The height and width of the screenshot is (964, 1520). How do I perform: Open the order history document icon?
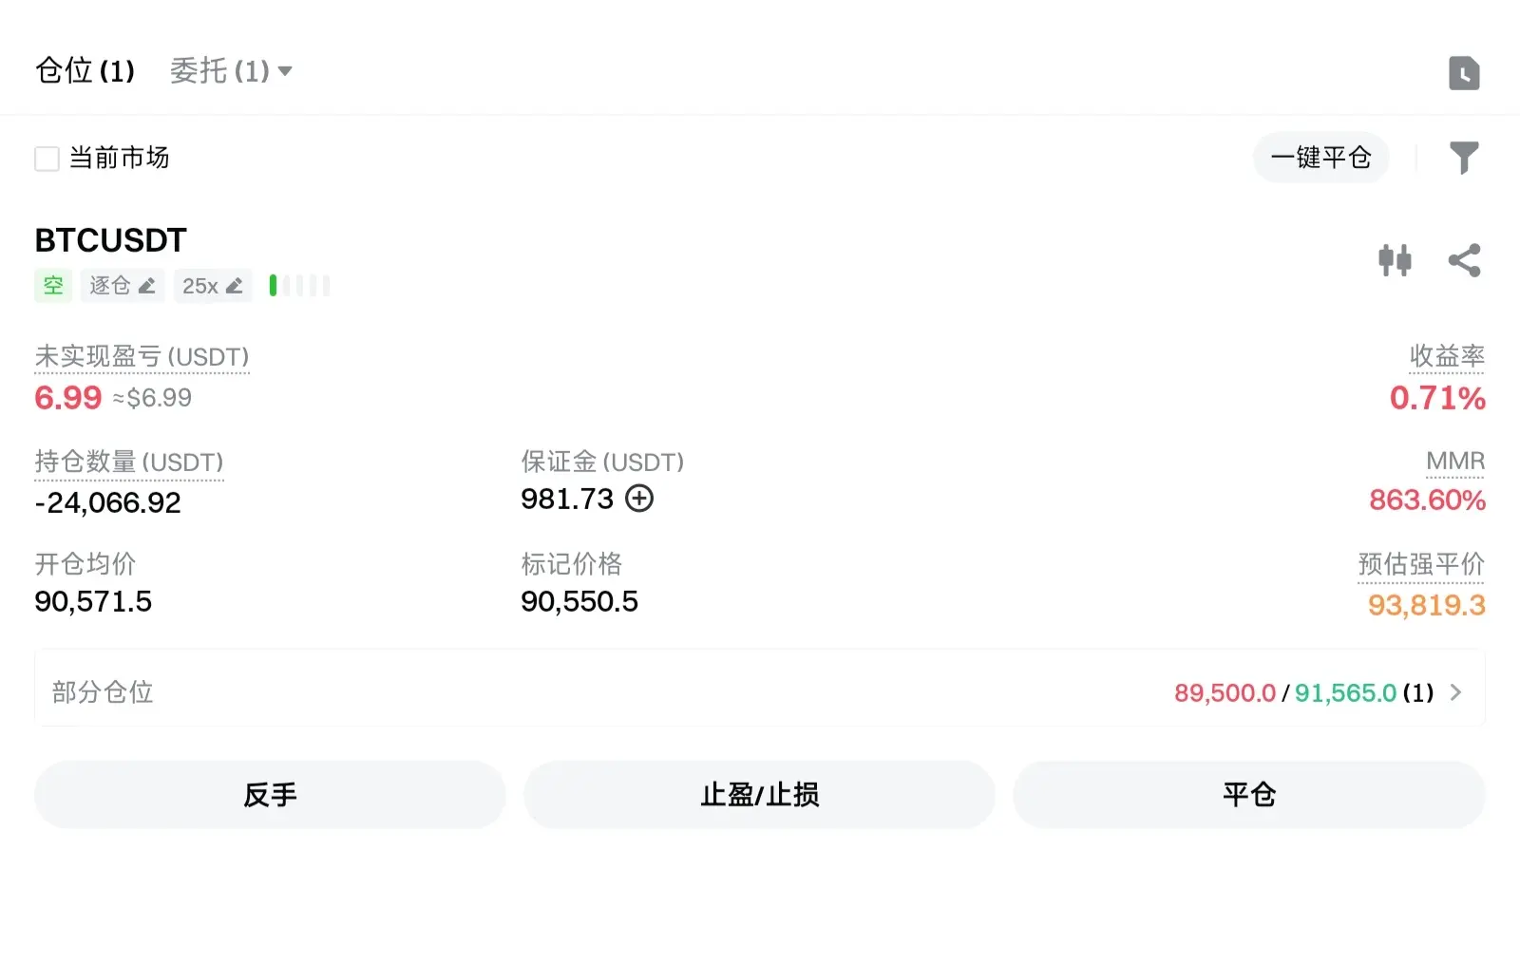[1464, 73]
